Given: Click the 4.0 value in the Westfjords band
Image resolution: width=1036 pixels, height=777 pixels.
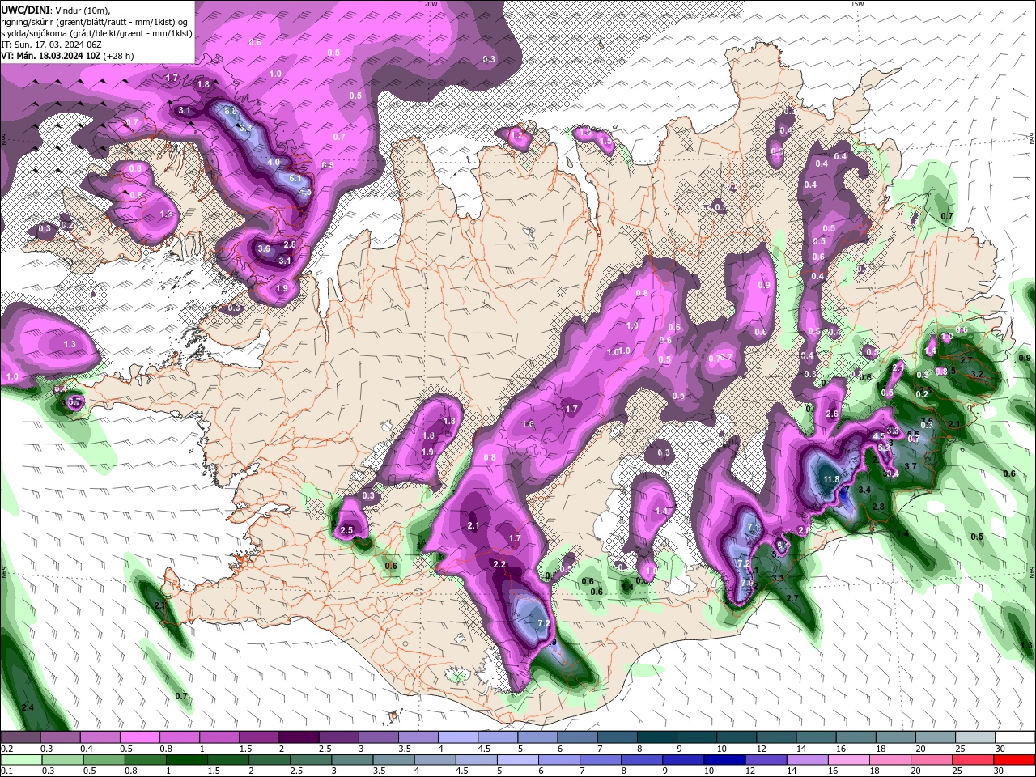Looking at the screenshot, I should [274, 163].
